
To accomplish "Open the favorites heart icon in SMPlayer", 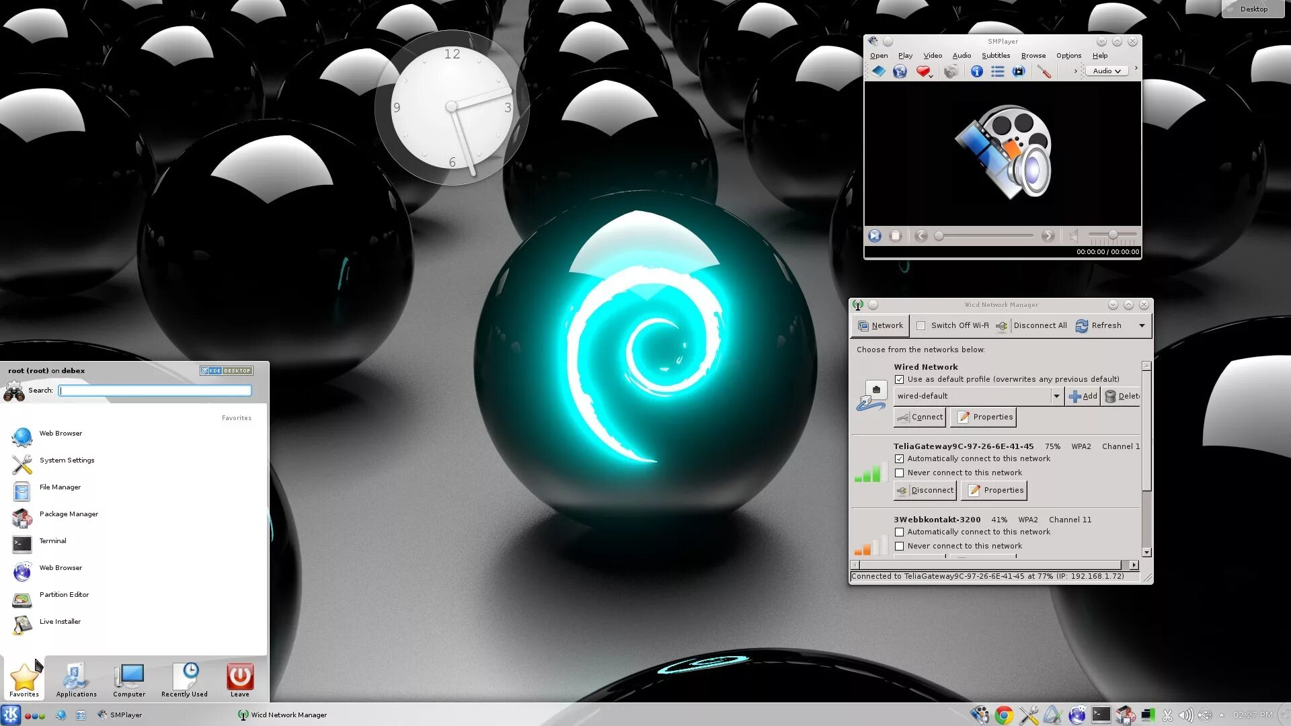I will pos(923,71).
